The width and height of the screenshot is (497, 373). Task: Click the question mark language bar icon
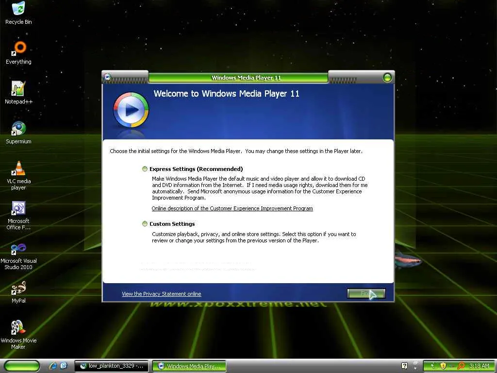tap(404, 366)
